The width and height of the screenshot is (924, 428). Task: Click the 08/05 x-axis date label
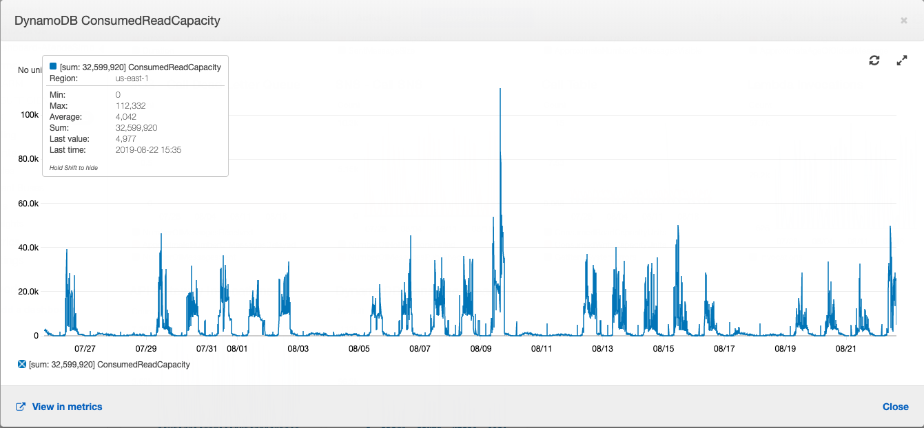359,349
